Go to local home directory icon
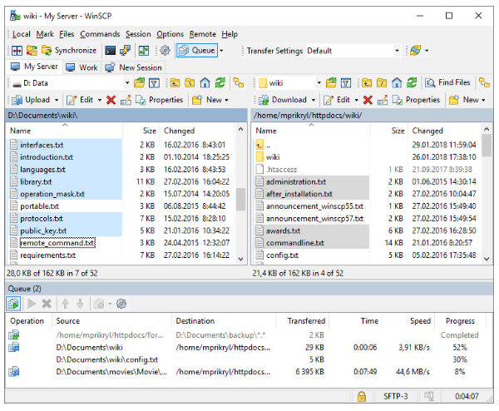The width and height of the screenshot is (499, 411). [x=205, y=83]
